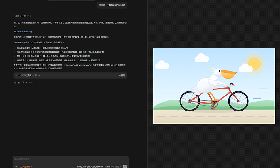Click the orange file icon beside pelican-bike.svg
This screenshot has height=168, width=280.
pos(15,32)
